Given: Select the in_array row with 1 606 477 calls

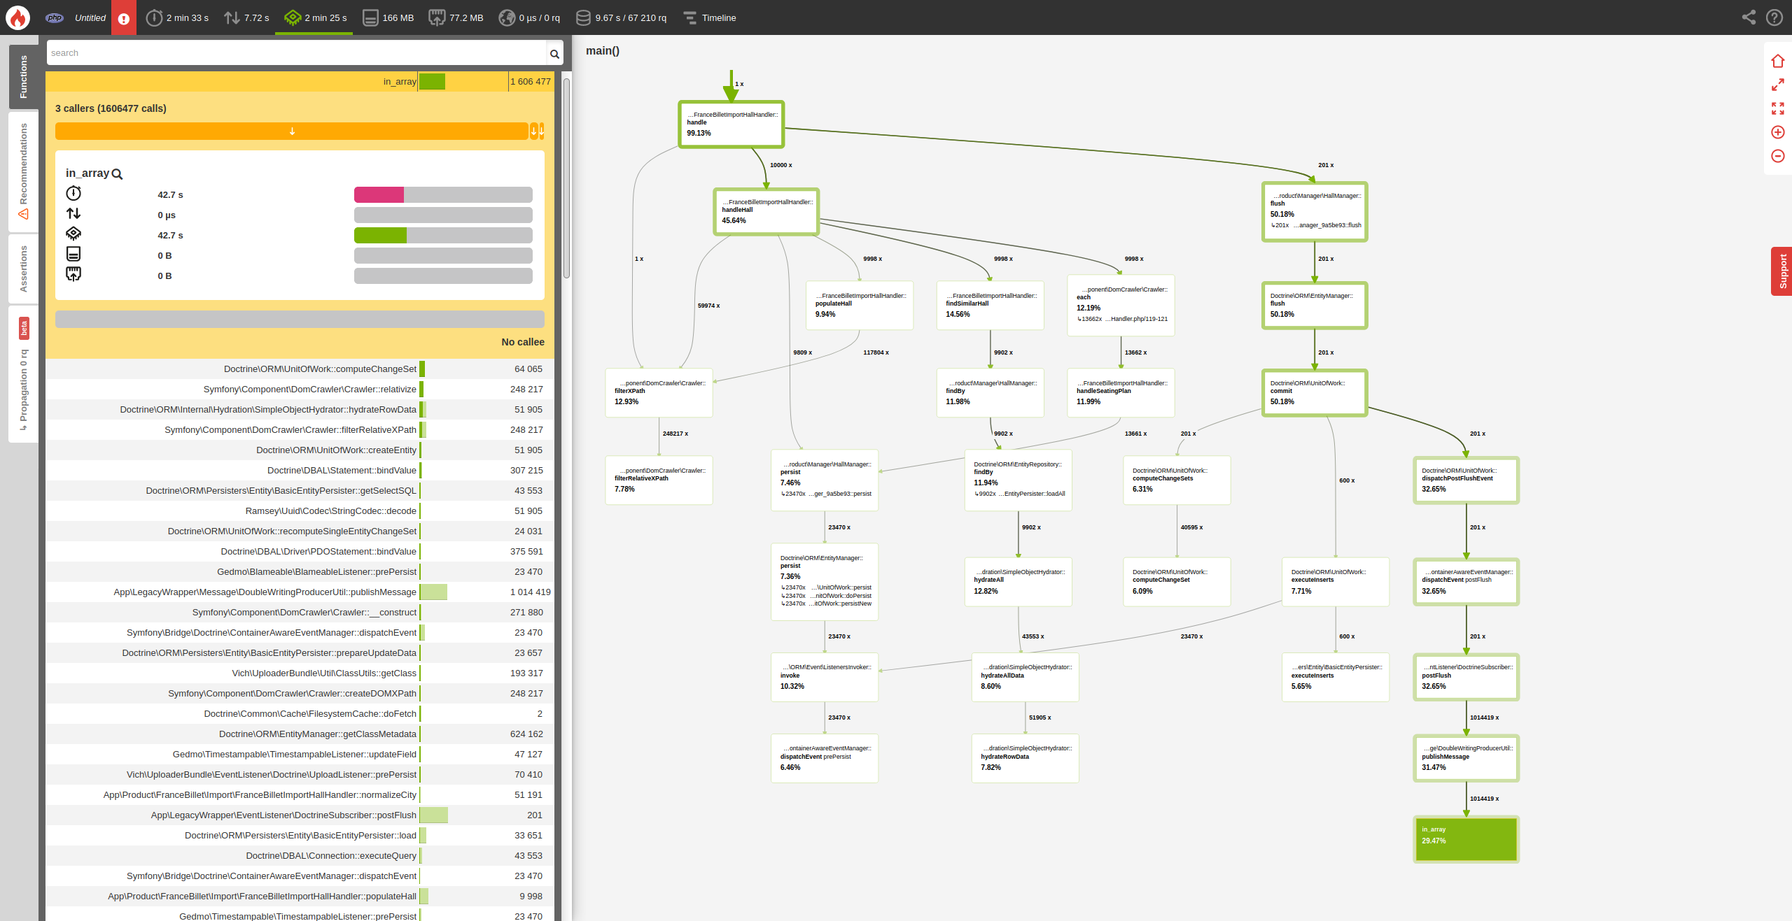Looking at the screenshot, I should 300,82.
